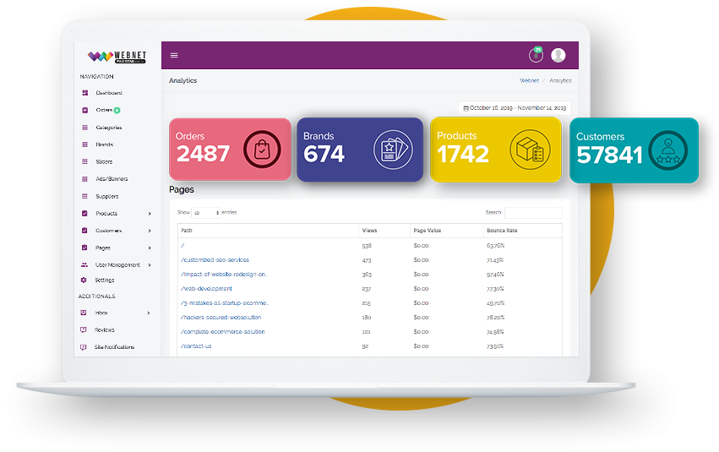719x452 pixels.
Task: Click the Settings gear icon
Action: (x=84, y=280)
